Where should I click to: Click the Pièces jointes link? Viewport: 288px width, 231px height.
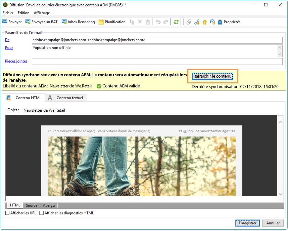16,61
